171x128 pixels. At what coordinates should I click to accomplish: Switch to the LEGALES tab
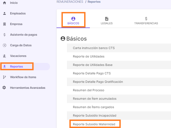(107, 21)
